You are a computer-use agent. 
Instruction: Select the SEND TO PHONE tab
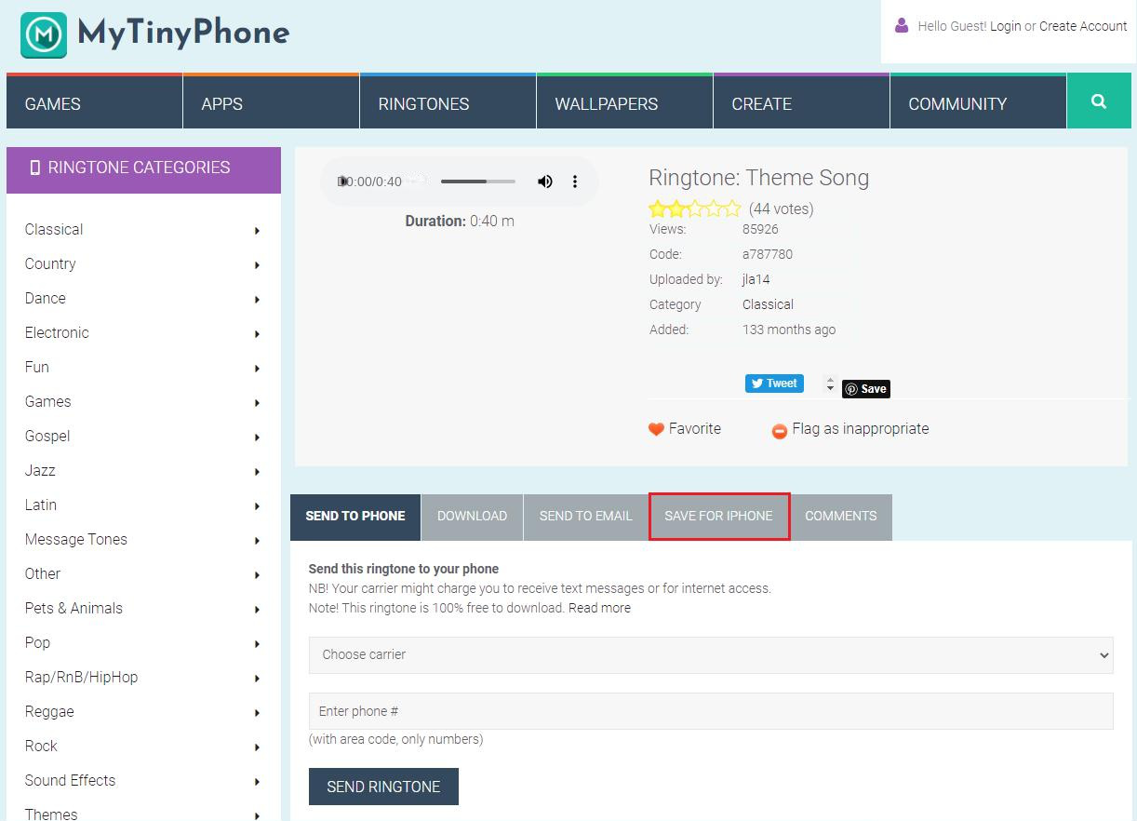tap(355, 517)
